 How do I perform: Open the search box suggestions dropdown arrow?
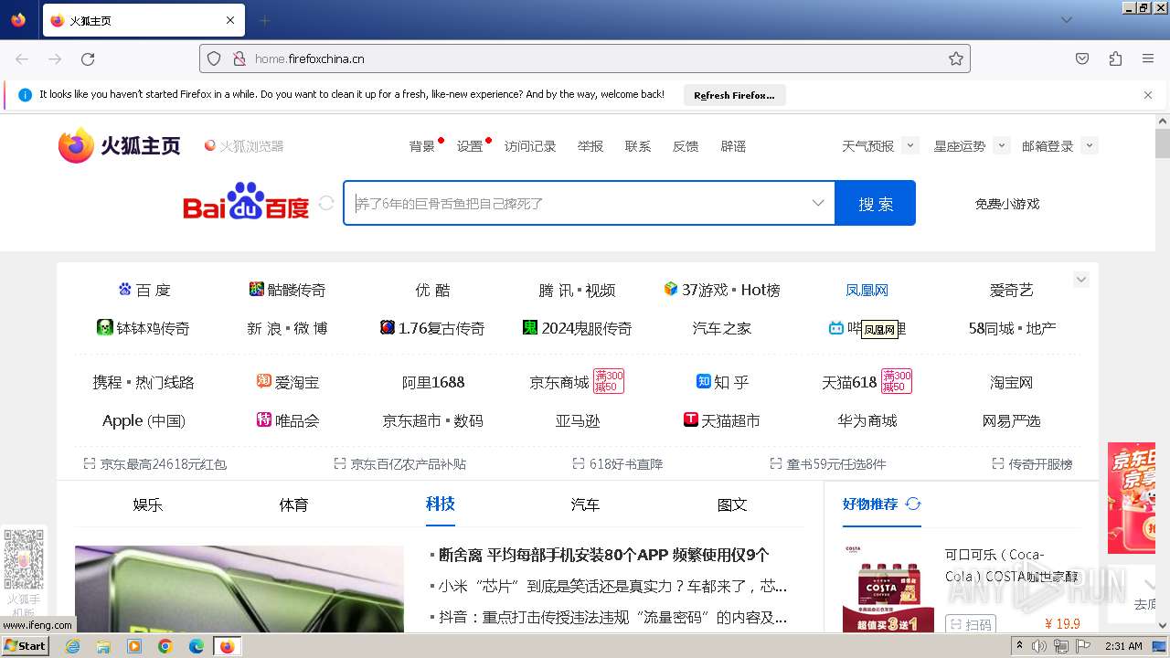818,203
